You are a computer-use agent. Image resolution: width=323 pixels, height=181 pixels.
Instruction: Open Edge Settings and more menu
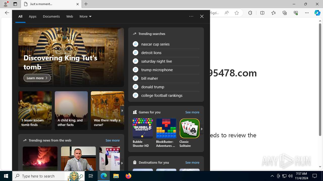(307, 13)
